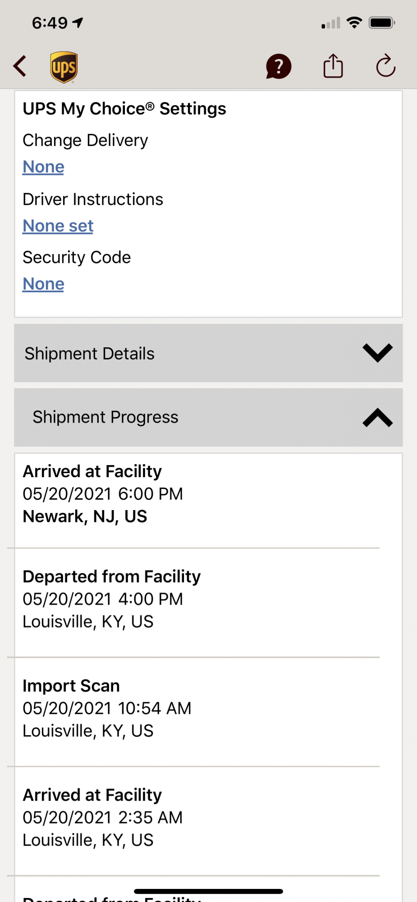Tap the cellular signal bars icon
Viewport: 417px width, 902px height.
(x=330, y=23)
